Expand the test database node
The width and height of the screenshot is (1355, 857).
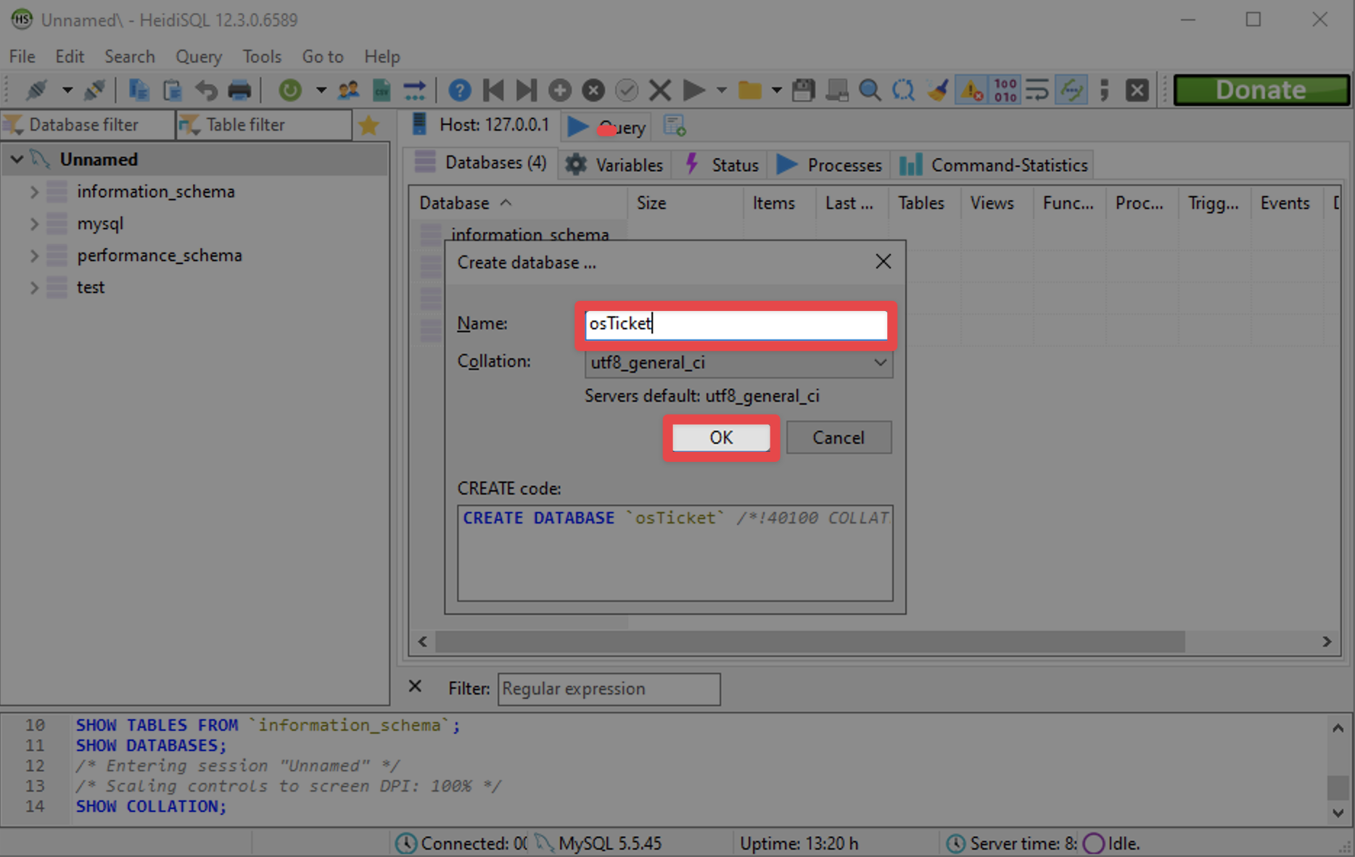pos(33,288)
